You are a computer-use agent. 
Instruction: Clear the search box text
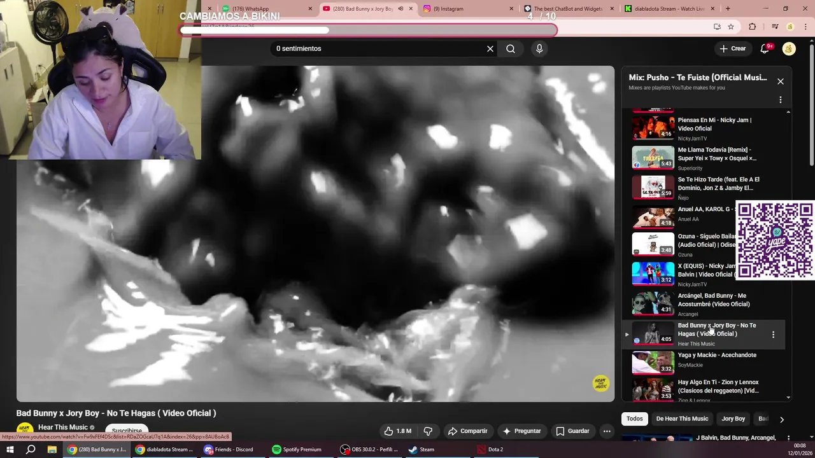[x=490, y=48]
